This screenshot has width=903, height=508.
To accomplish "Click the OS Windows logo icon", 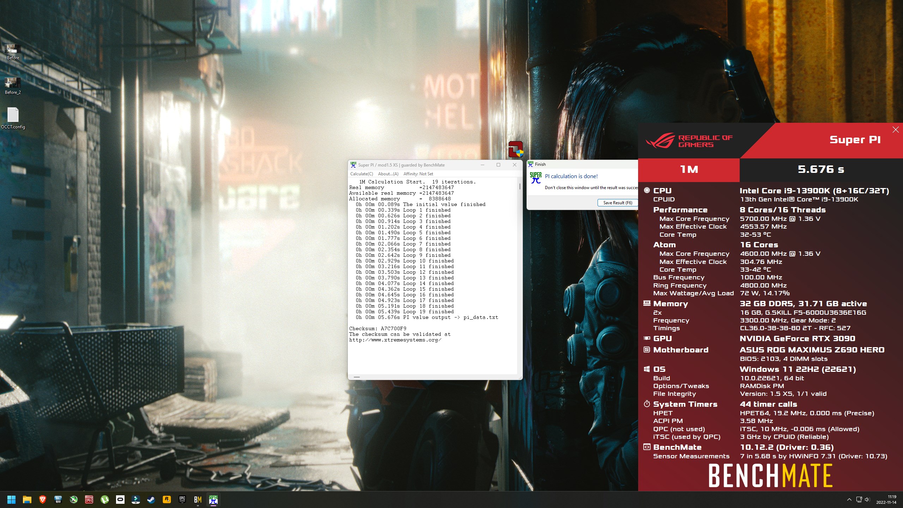I will [647, 369].
